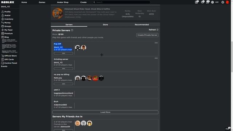
Task: Open the owner link bagpipesforscotland
Action: [x=63, y=93]
